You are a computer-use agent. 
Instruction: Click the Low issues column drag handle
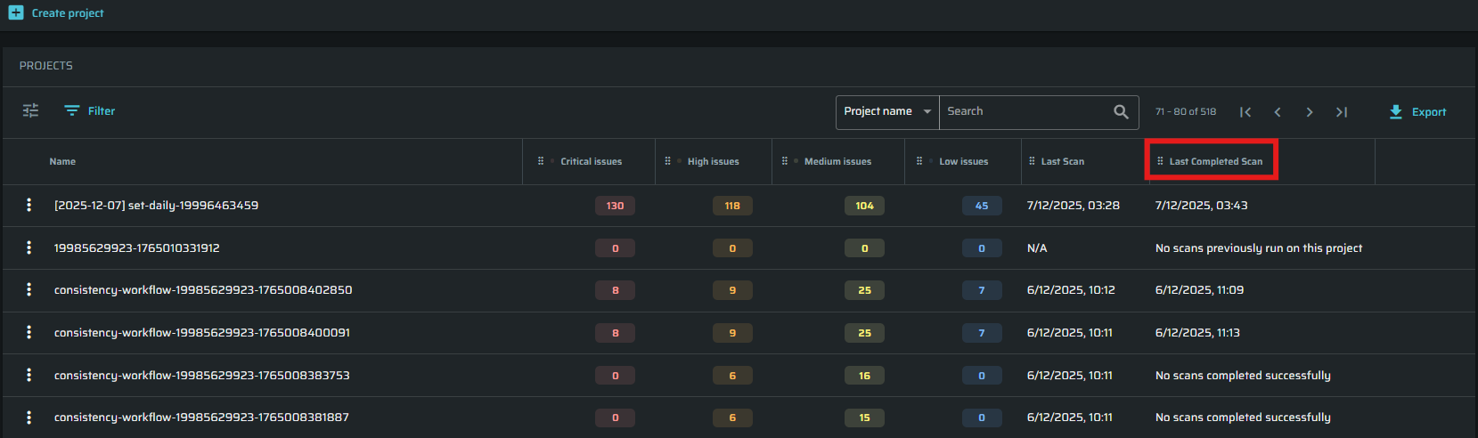(x=919, y=161)
